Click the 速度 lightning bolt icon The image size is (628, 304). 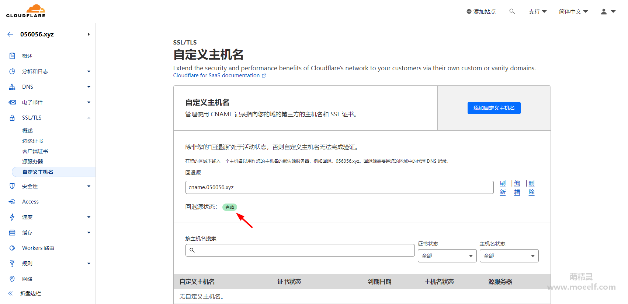click(12, 217)
